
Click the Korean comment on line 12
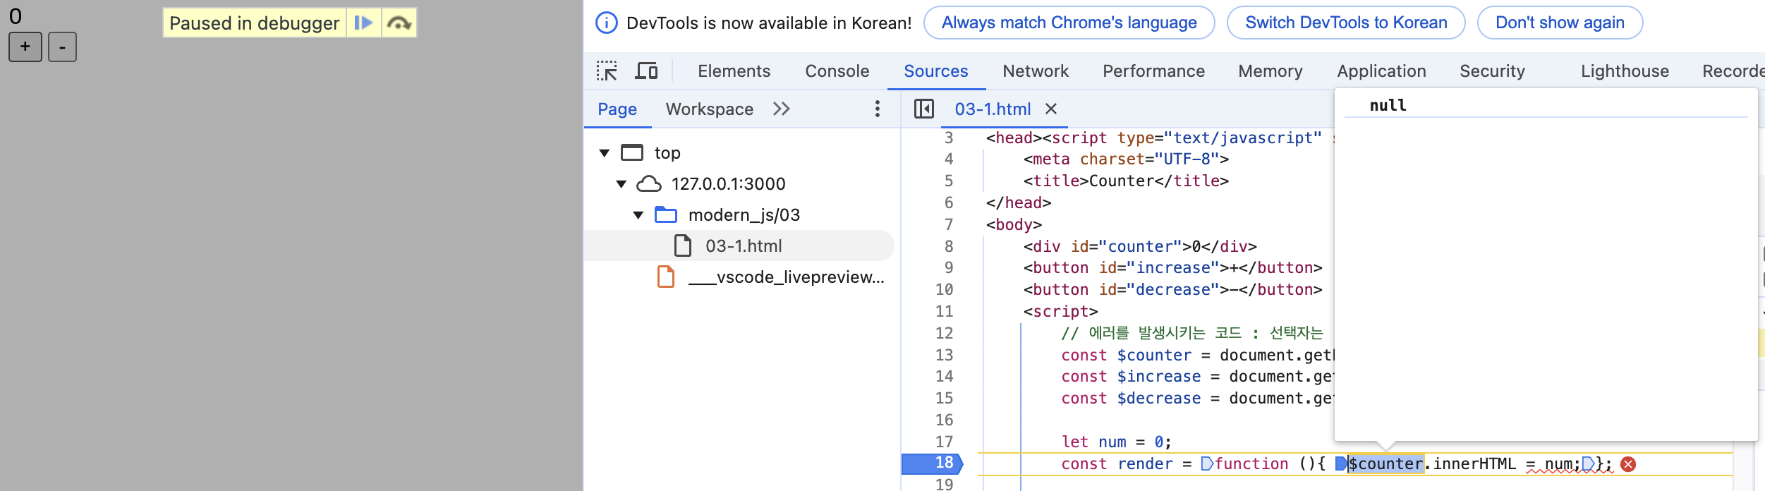click(1192, 333)
